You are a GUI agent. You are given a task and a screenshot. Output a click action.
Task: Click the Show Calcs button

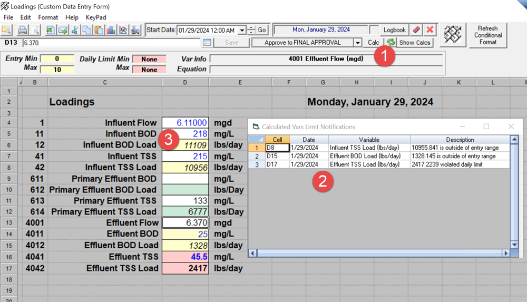tap(415, 43)
